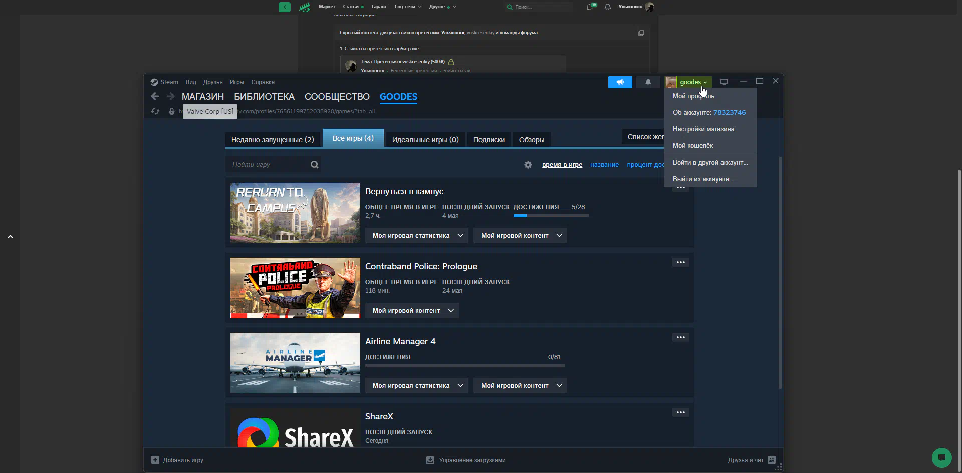Screen dimensions: 962x473
Task: Open Маркет in the forum navigation
Action: (327, 7)
